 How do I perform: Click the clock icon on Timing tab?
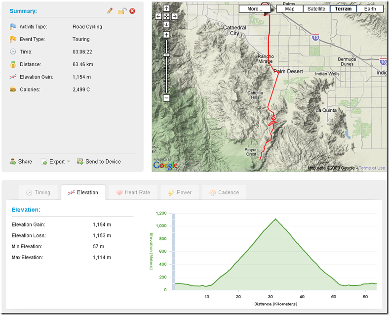tap(29, 192)
